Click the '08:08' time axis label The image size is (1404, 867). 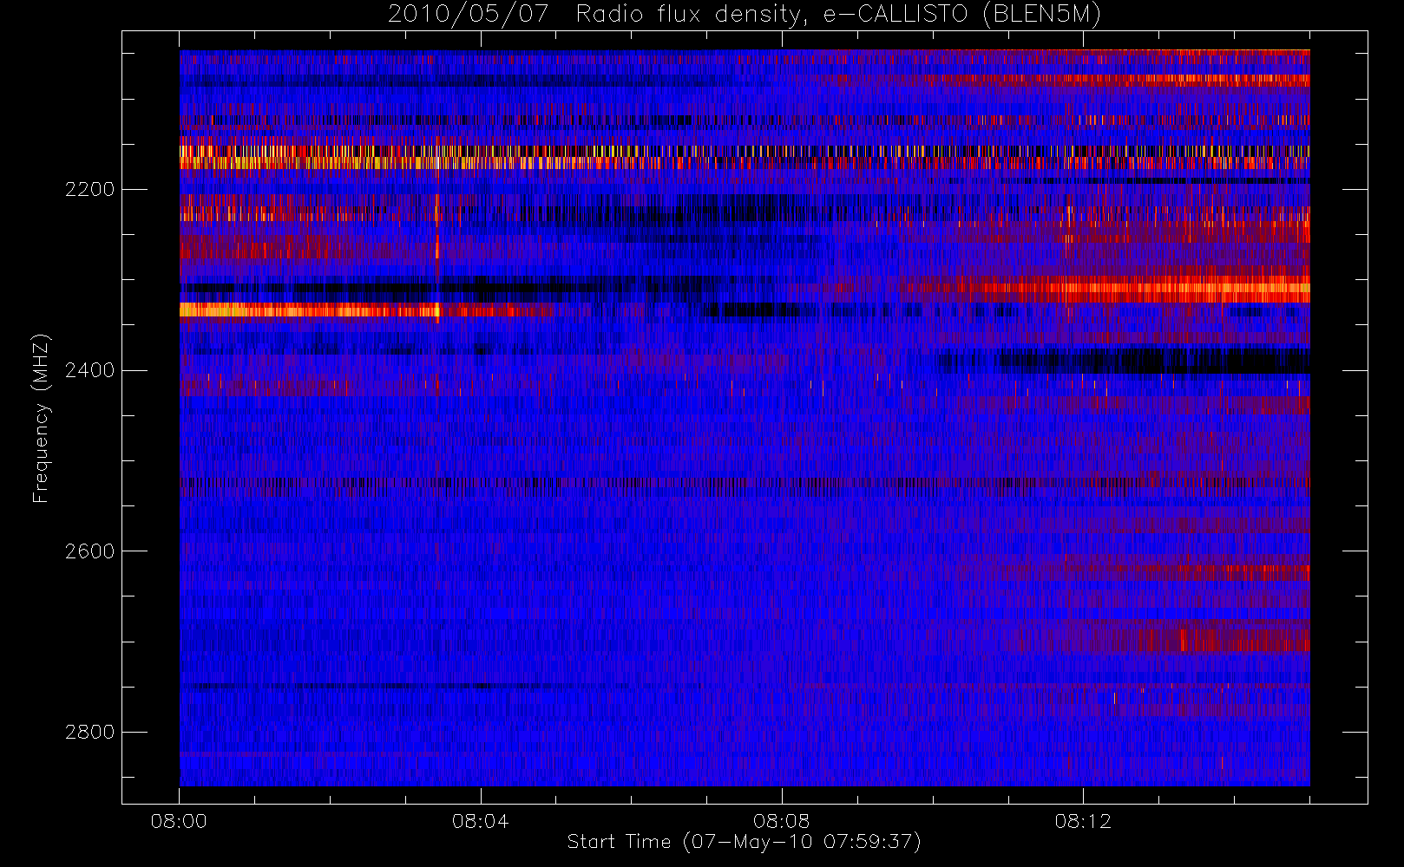pos(781,821)
